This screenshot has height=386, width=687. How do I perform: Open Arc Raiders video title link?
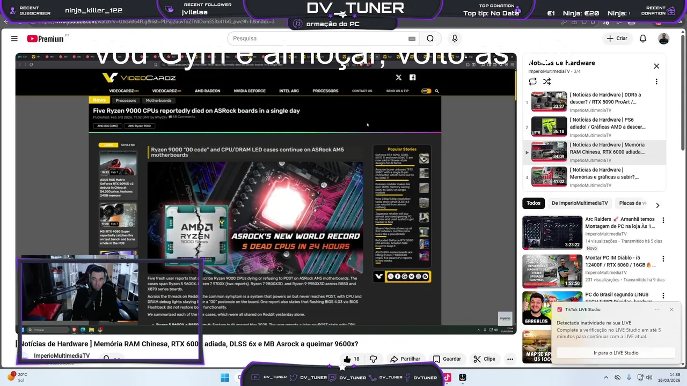(x=620, y=222)
